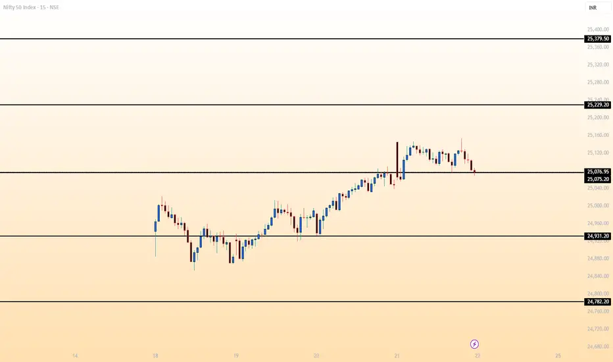Select the 25,379.50 price level label
The image size is (613, 362).
[597, 39]
